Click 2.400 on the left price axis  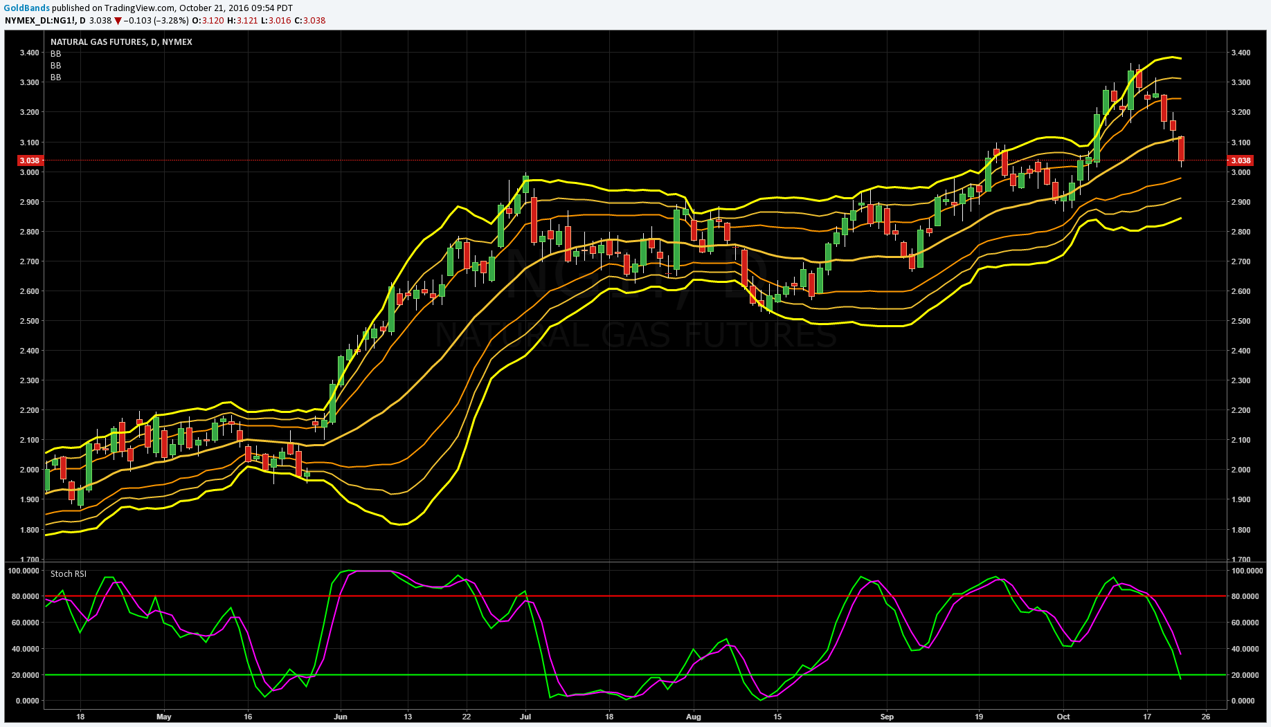point(30,351)
